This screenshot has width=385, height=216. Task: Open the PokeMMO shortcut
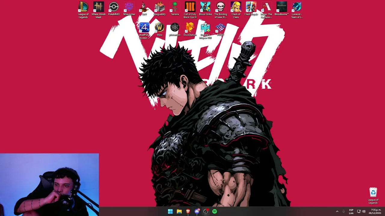[x=114, y=9]
